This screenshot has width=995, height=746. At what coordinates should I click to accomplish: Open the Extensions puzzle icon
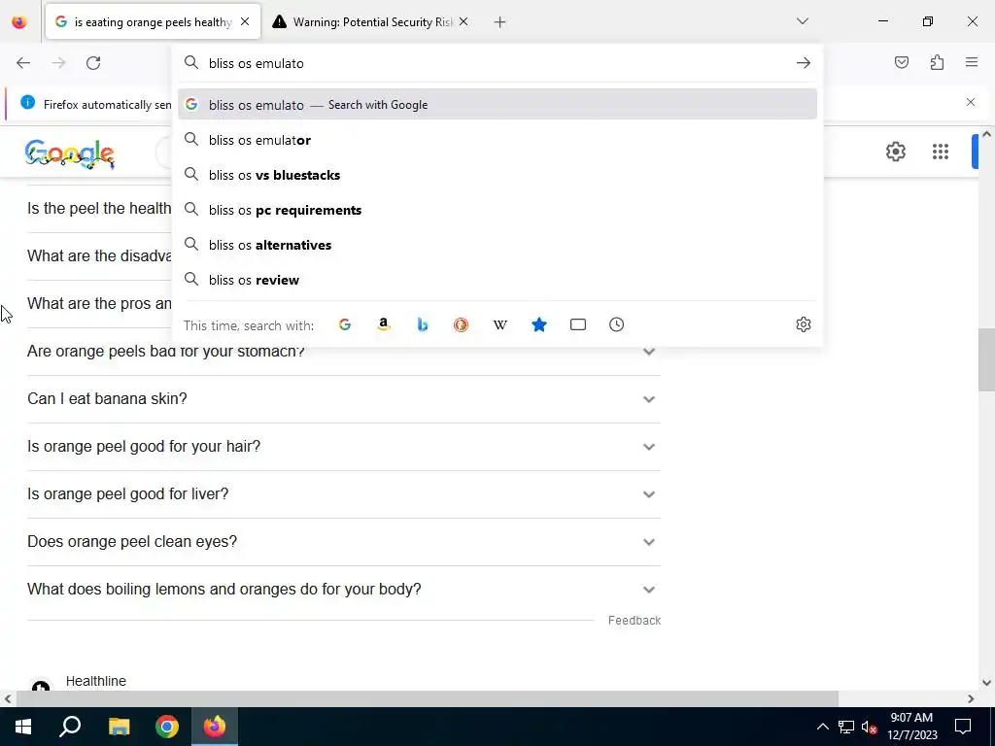[937, 62]
